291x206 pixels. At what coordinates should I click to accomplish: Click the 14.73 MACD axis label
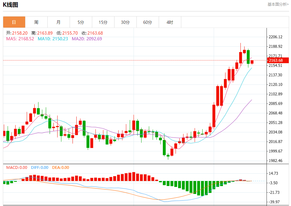click(274, 173)
